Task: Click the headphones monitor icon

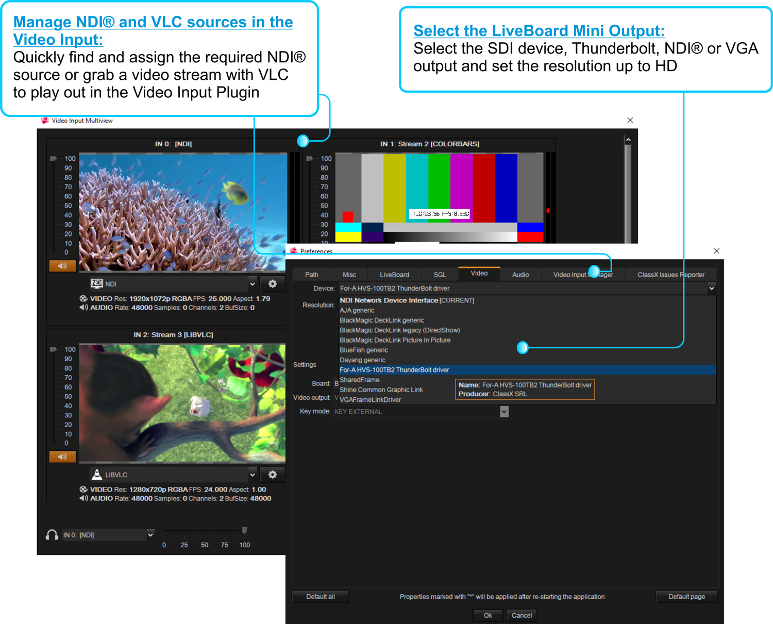Action: point(52,535)
